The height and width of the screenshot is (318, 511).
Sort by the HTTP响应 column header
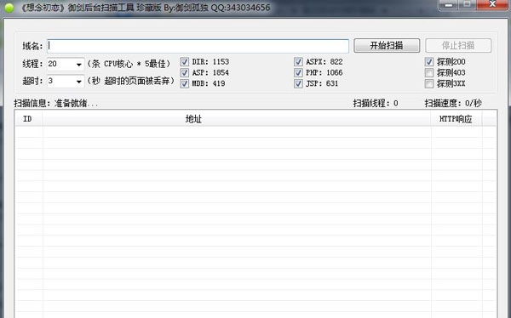click(x=456, y=119)
